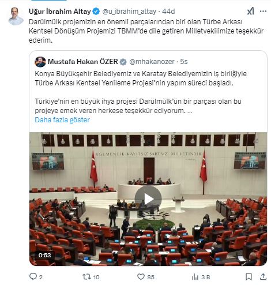This screenshot has height=285, width=271.
Task: Like the tweet using the heart icon
Action: [x=141, y=277]
